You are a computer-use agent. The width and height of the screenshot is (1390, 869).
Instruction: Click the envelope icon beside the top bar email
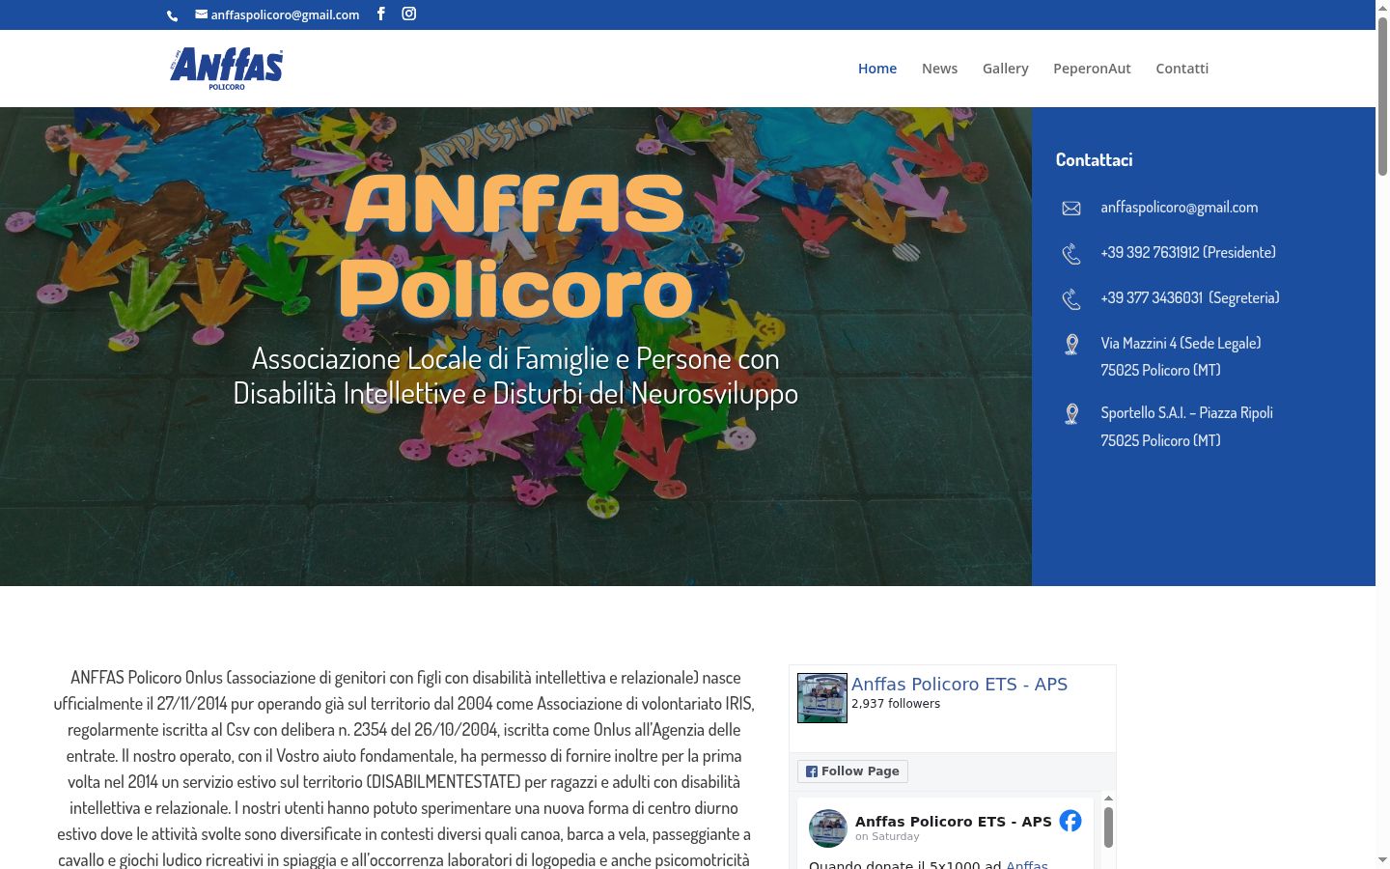[x=201, y=14]
